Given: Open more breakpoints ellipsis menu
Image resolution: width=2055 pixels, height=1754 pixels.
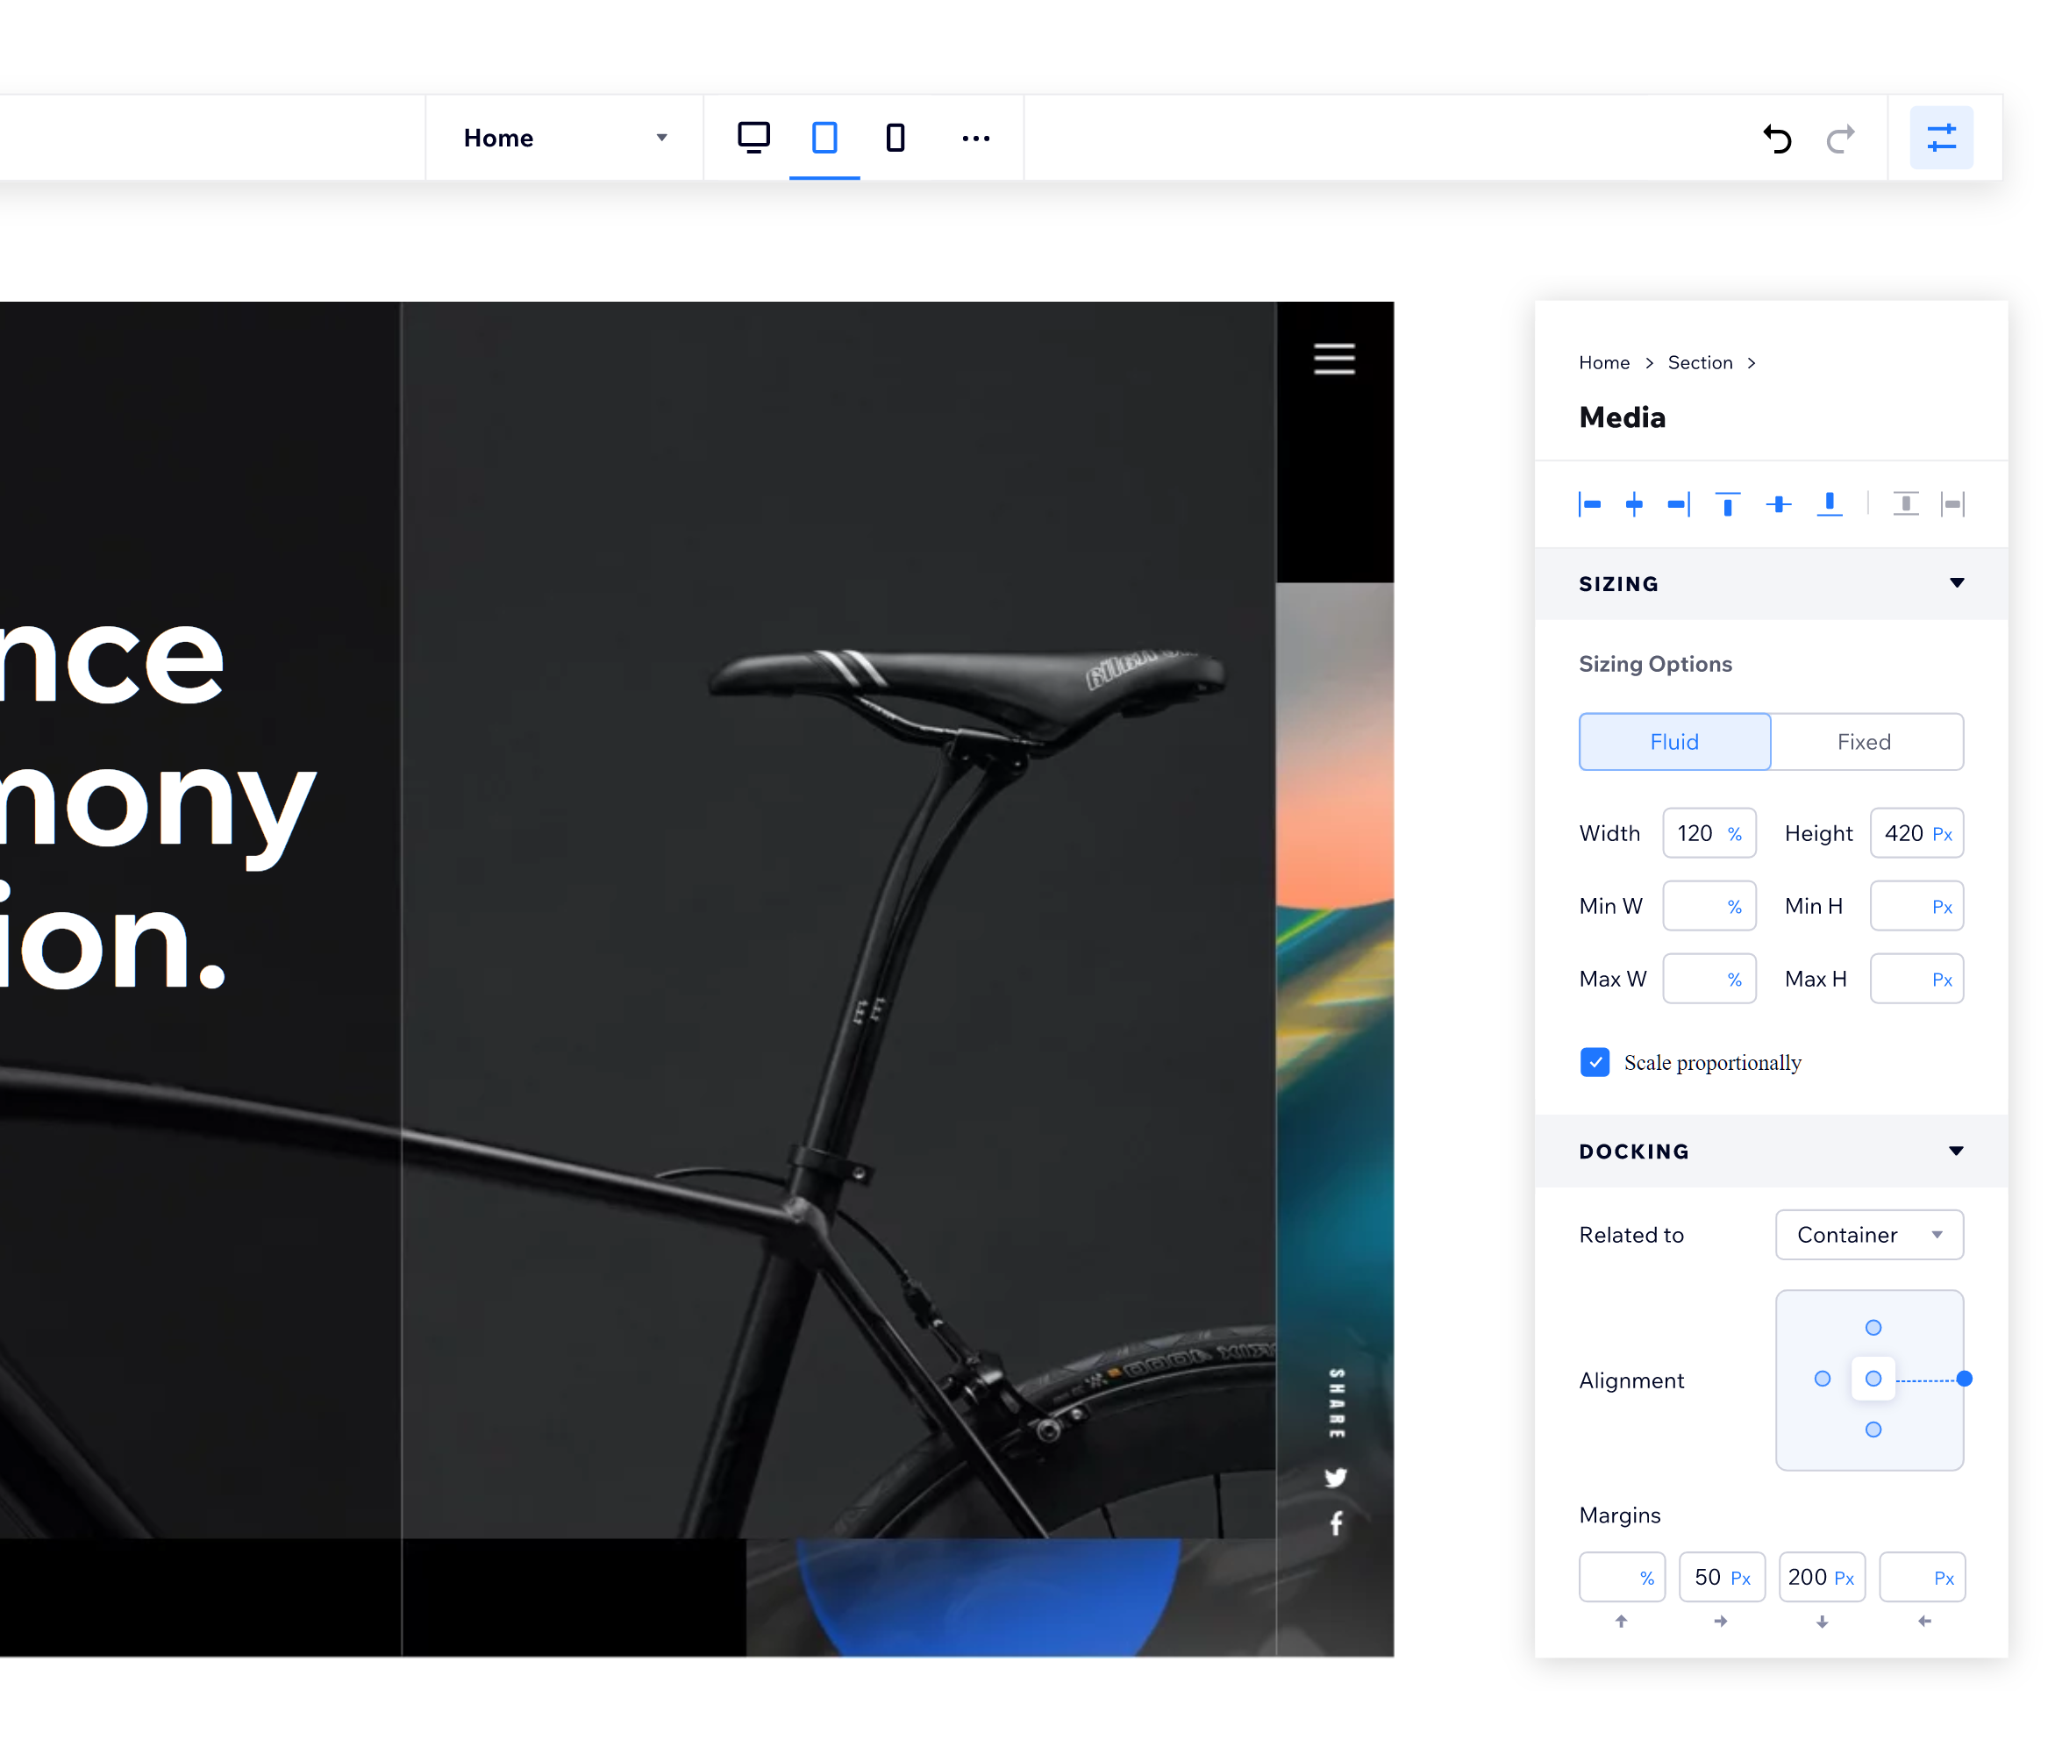Looking at the screenshot, I should (976, 138).
